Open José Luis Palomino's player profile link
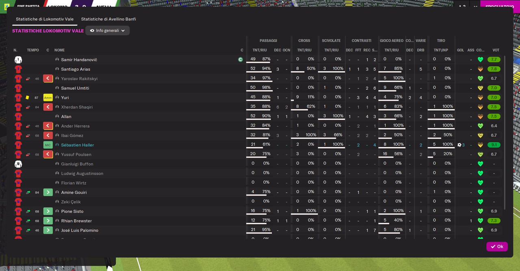 click(80, 230)
